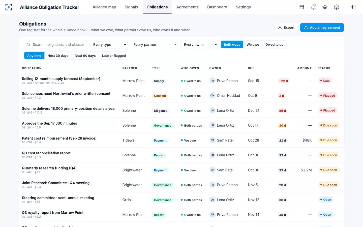The image size is (363, 227).
Task: Open the Settings tab
Action: tap(243, 7)
